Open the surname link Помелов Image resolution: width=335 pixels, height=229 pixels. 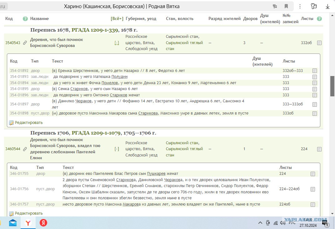[x=110, y=83]
